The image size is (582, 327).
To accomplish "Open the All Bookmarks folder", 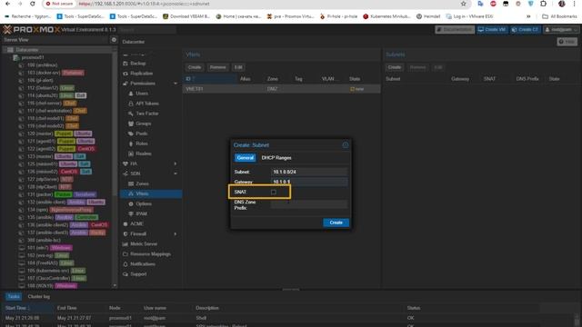I will tap(559, 16).
